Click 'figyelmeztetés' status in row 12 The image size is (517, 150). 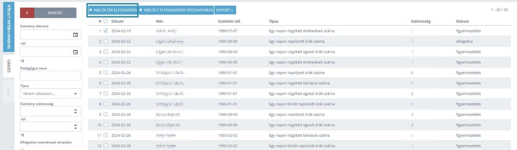(x=468, y=145)
